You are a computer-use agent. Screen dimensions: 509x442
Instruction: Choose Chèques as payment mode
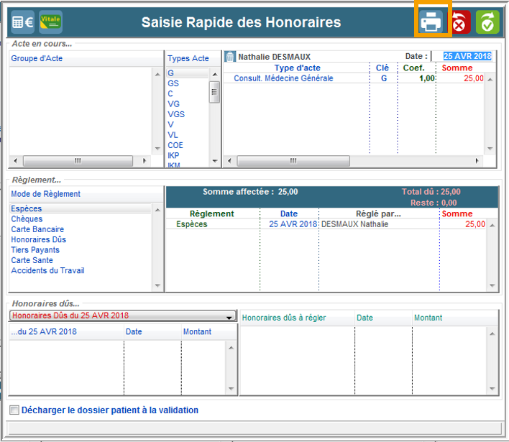pos(27,219)
